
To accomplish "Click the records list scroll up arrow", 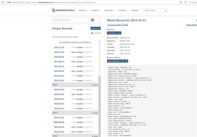I will pos(99,41).
